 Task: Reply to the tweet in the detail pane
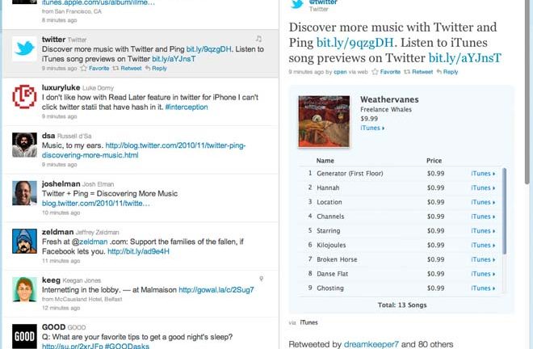pyautogui.click(x=447, y=72)
